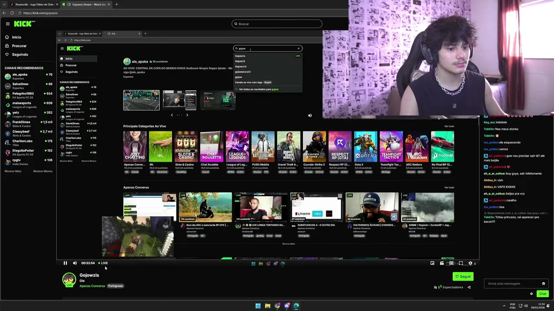Open Pelegrino1993 recommended channel
554x311 pixels.
(29, 95)
